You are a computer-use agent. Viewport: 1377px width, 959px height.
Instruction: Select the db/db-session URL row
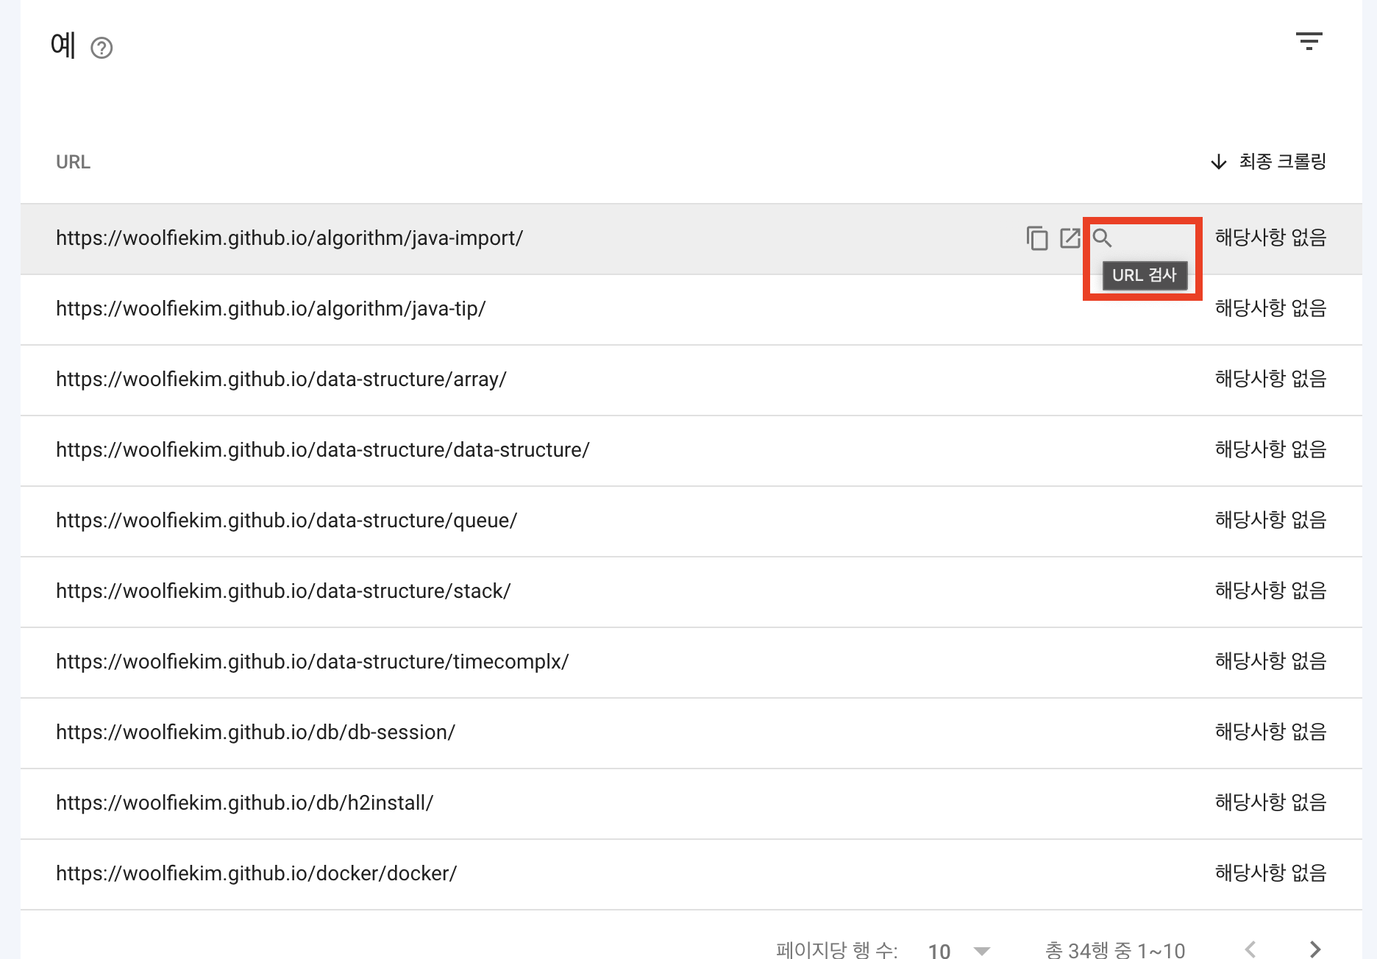pyautogui.click(x=255, y=732)
